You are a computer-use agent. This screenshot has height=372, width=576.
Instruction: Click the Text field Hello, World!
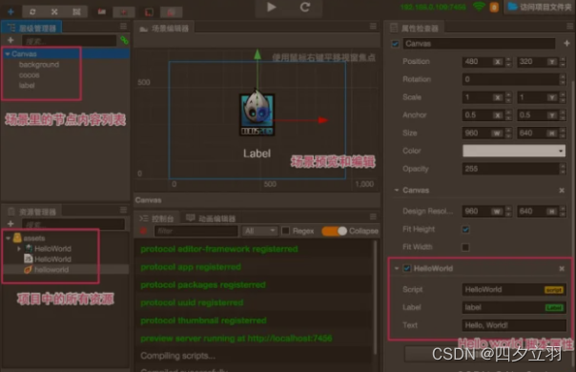[x=514, y=325]
